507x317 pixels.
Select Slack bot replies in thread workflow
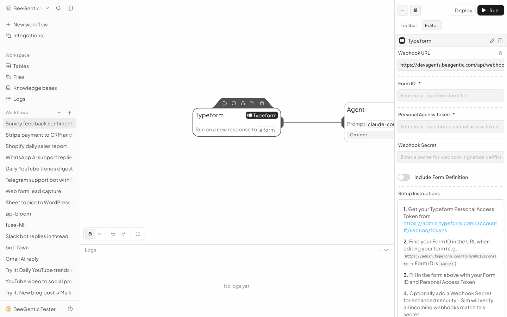(39, 236)
